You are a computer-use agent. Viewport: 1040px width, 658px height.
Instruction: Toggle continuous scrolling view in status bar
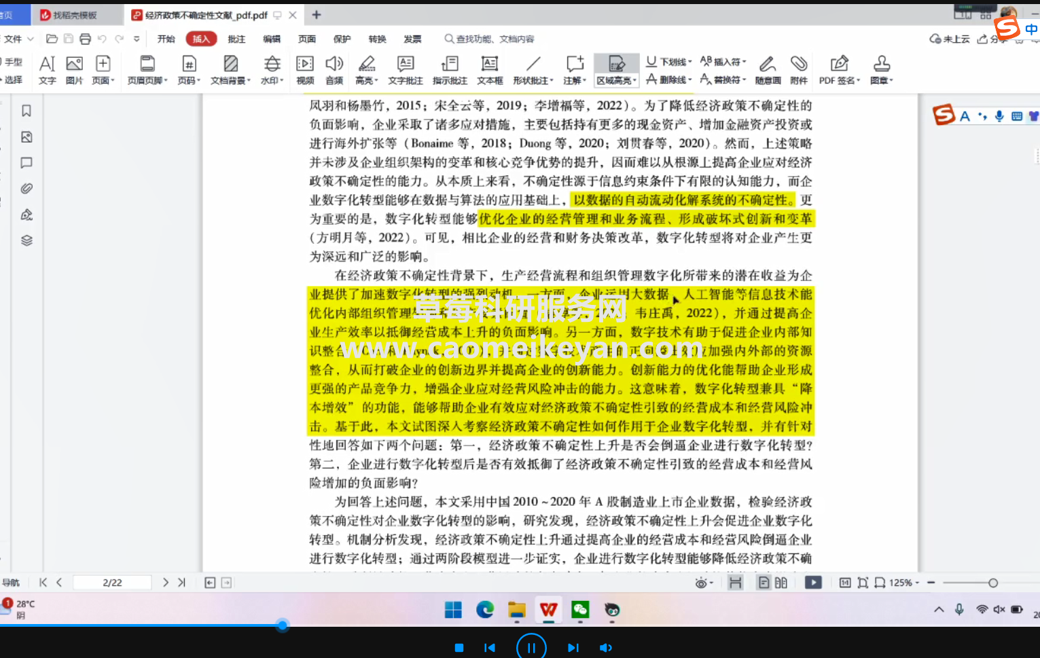tap(735, 583)
